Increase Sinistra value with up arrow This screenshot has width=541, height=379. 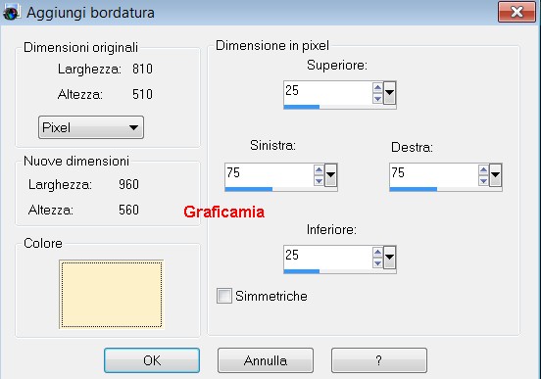pyautogui.click(x=319, y=169)
